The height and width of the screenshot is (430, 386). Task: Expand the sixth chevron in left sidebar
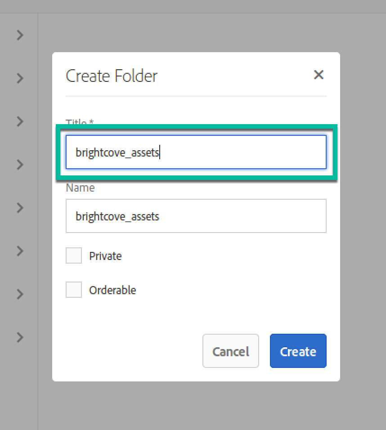(20, 251)
